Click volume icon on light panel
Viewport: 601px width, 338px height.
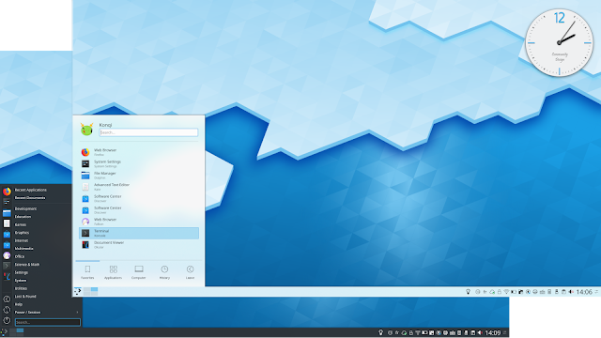571,292
